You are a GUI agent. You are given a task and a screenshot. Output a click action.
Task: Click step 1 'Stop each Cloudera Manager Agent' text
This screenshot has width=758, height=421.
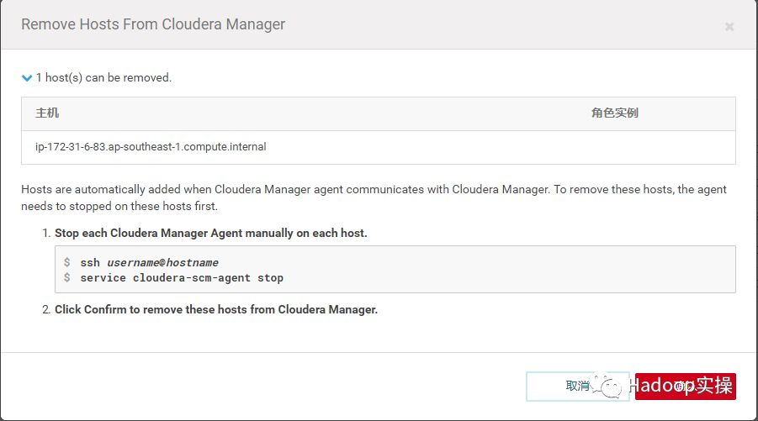[210, 233]
